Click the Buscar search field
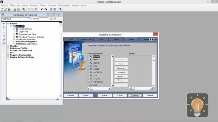Screen dimensions: 218x122 [44, 19]
